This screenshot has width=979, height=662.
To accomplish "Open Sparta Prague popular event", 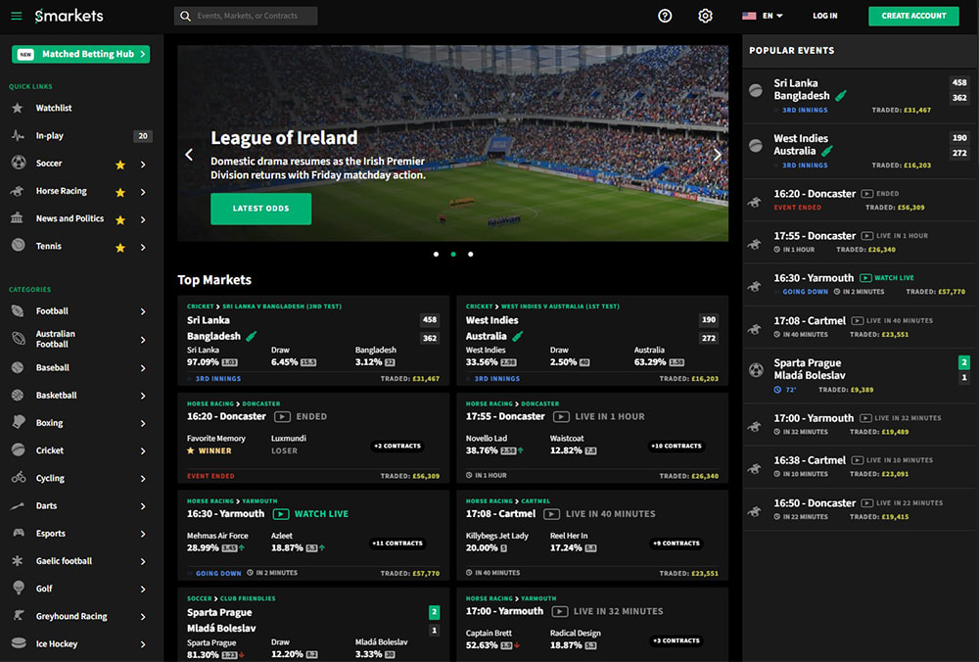I will click(861, 376).
